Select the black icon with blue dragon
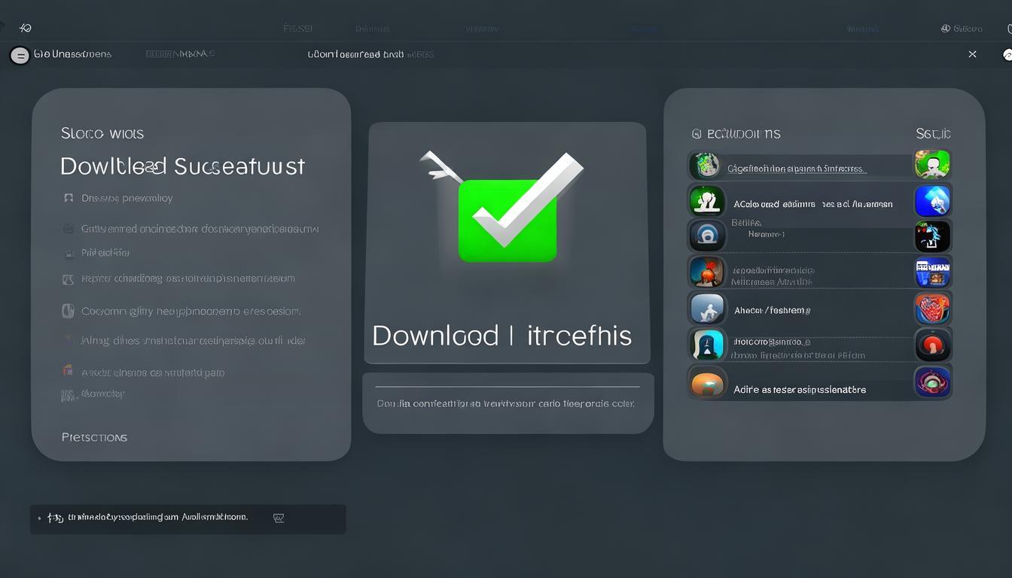 coord(932,236)
